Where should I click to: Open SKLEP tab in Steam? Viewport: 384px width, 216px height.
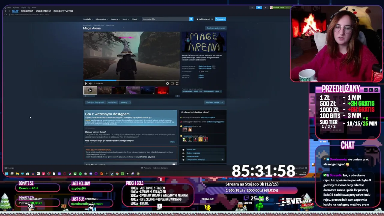15,11
